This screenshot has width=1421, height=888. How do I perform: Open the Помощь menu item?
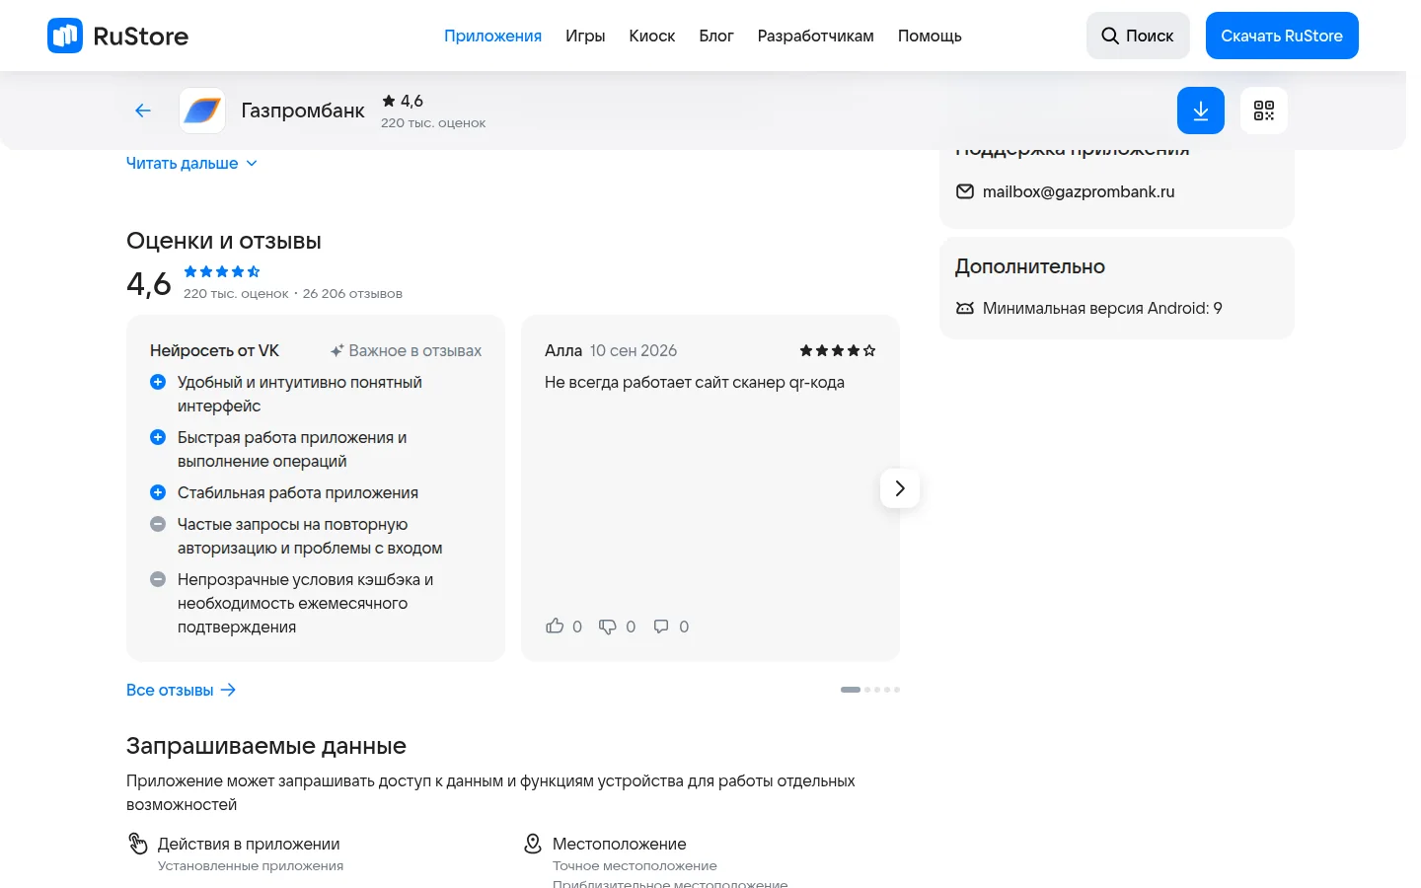[930, 36]
